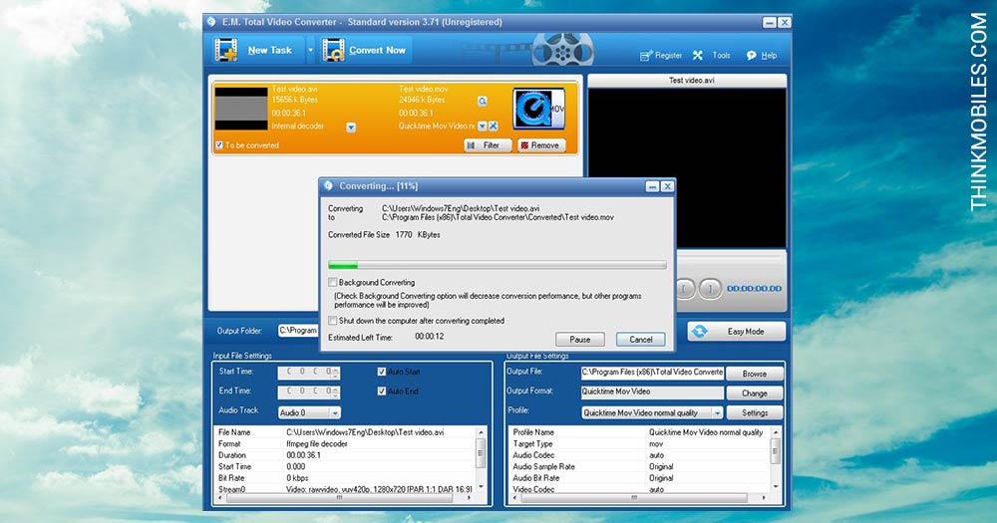Image resolution: width=997 pixels, height=523 pixels.
Task: Click the Start Time field
Action: [308, 372]
